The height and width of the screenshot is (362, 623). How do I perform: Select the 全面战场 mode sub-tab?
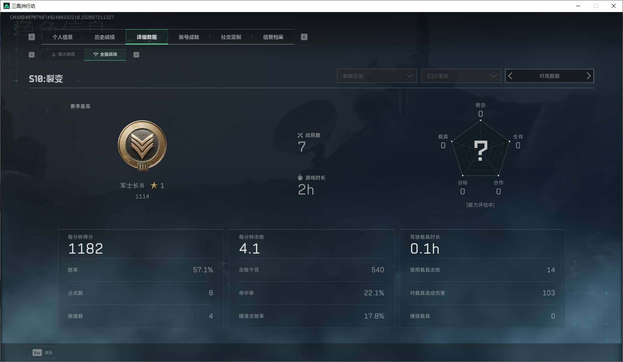tap(105, 54)
